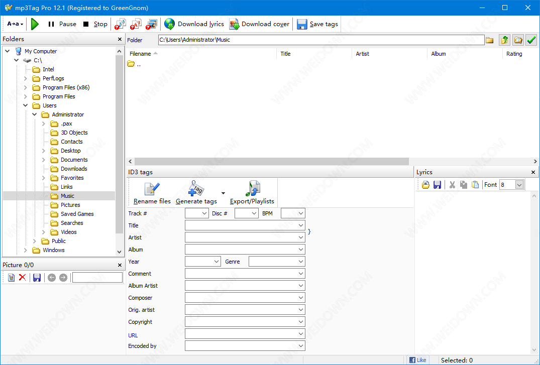Sort by Title column header
This screenshot has width=540, height=365.
pyautogui.click(x=314, y=54)
